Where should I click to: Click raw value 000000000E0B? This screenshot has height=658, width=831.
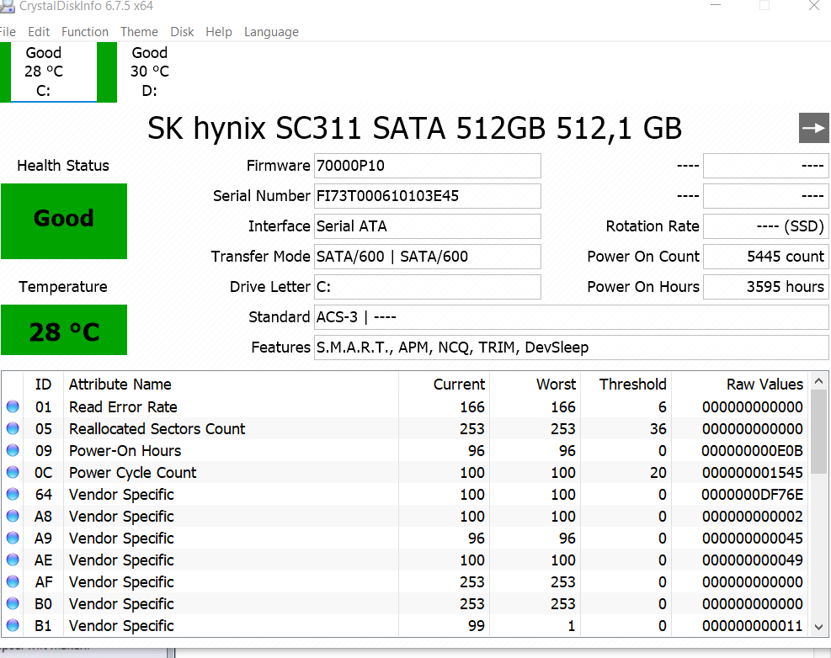(752, 450)
